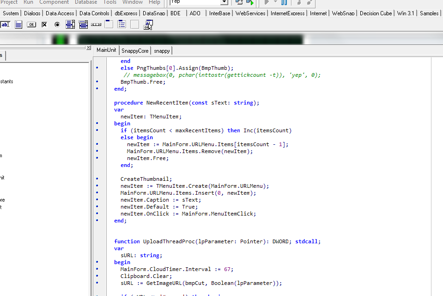
Task: Set breakpoint at 'Clipboard.Clear;' gutter dot
Action: [x=97, y=276]
